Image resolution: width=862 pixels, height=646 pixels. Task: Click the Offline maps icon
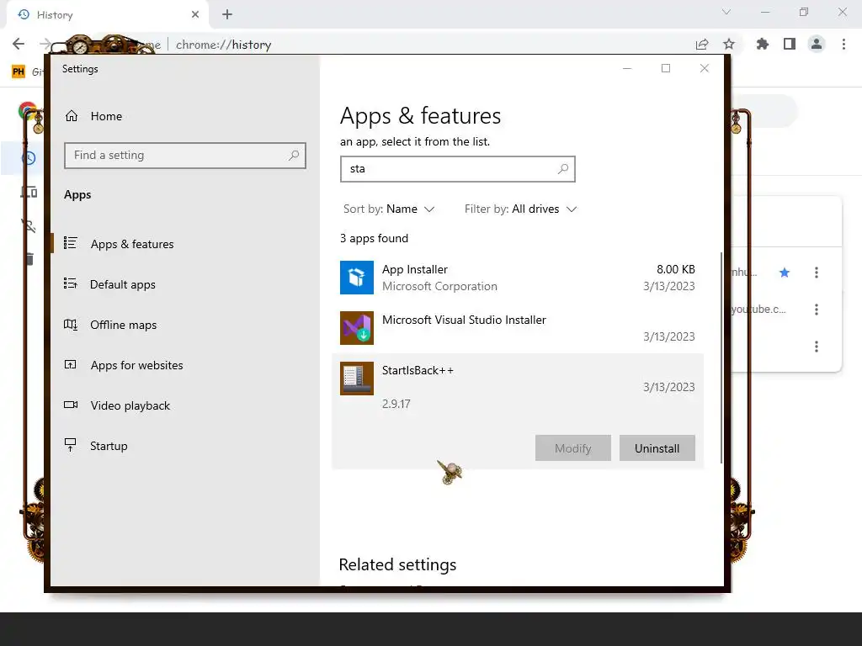71,324
